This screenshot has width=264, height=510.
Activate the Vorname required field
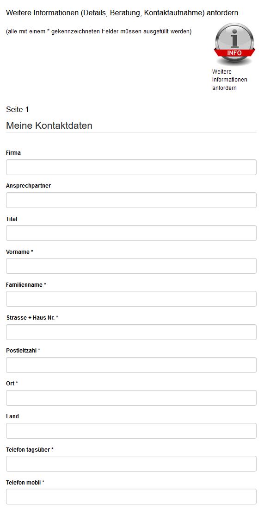point(131,266)
